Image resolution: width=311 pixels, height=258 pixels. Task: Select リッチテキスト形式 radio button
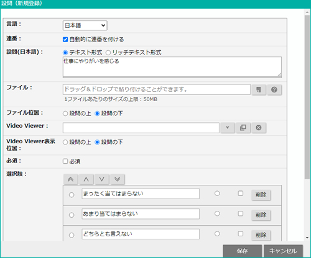(x=108, y=53)
